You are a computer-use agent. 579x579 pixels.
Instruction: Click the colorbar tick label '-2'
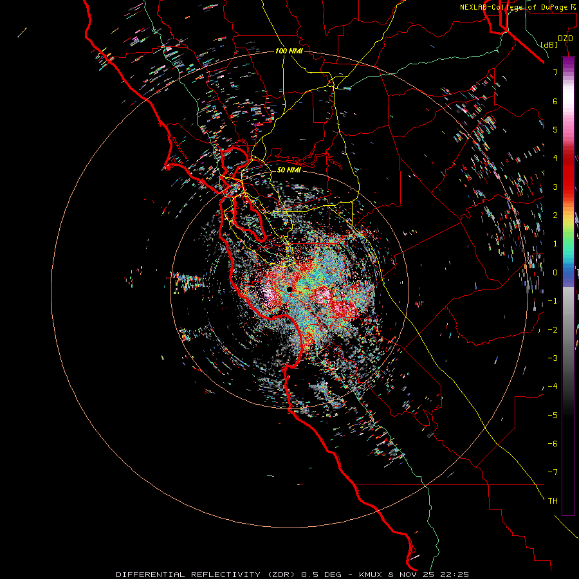click(553, 329)
